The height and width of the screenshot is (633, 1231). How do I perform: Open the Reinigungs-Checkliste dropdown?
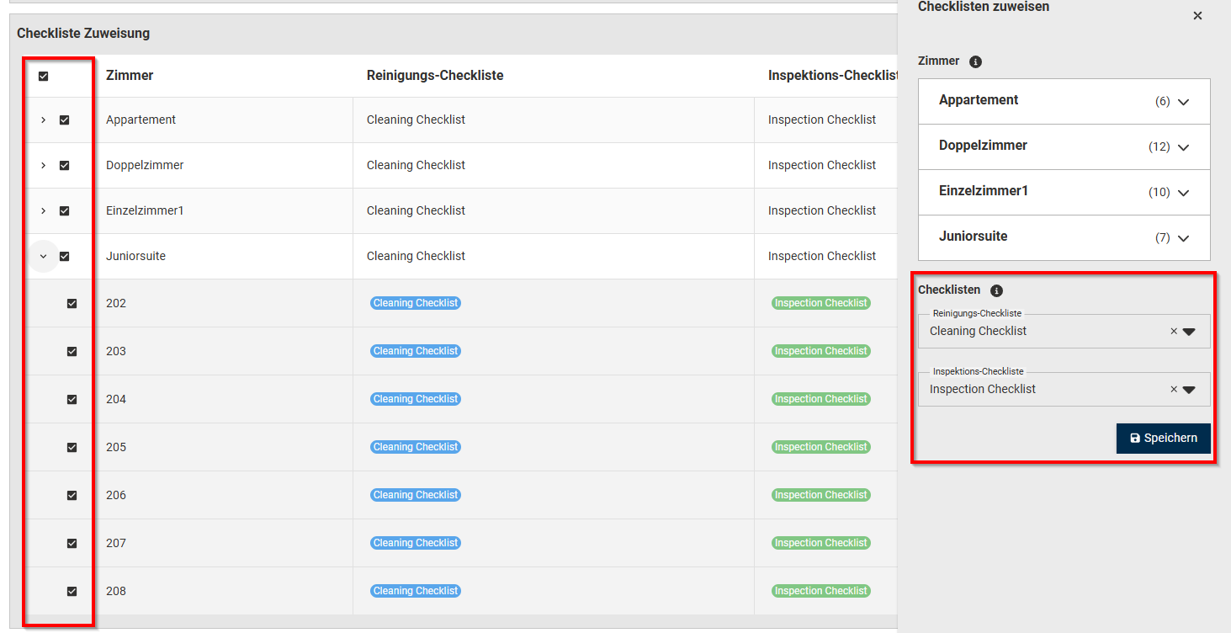tap(1189, 332)
